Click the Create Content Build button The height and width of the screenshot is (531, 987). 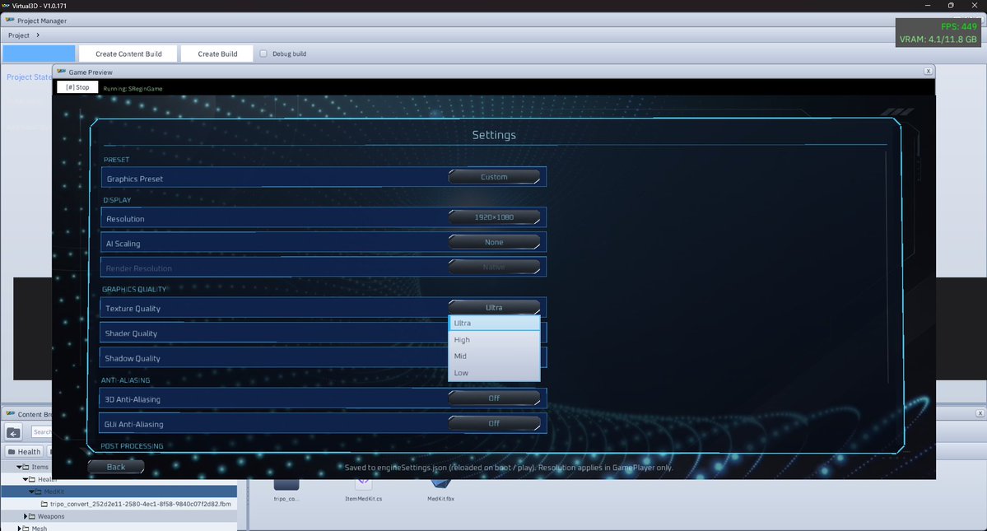click(128, 54)
